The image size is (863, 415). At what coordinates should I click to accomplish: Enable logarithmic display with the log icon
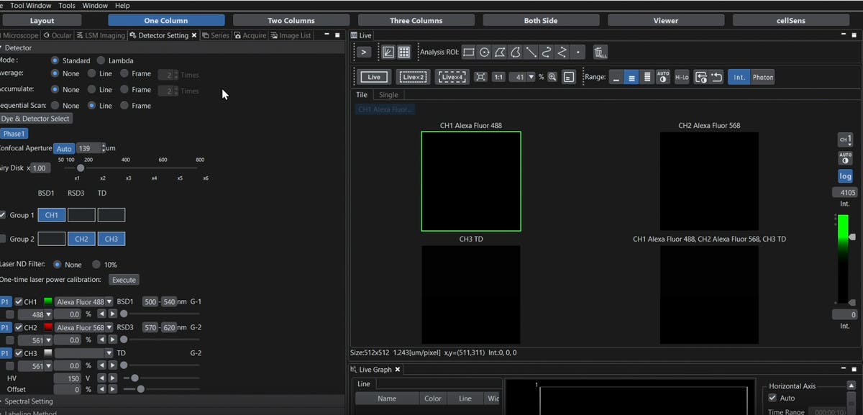pyautogui.click(x=845, y=175)
